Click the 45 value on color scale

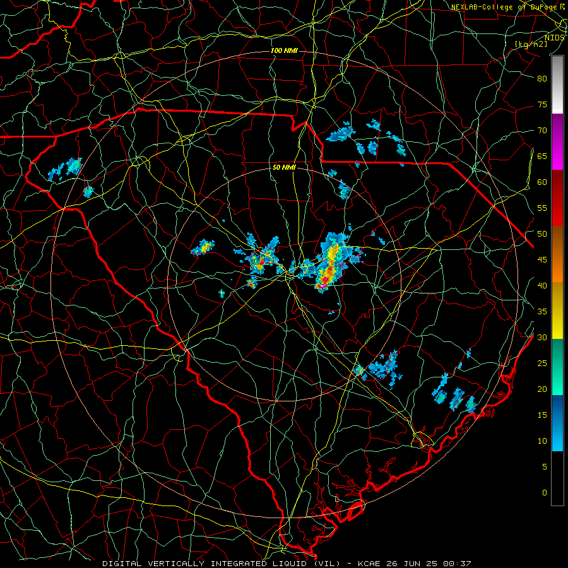[x=542, y=260]
